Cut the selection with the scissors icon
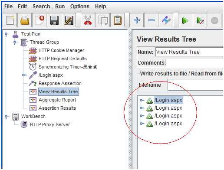This screenshot has height=170, width=224. coord(88,20)
